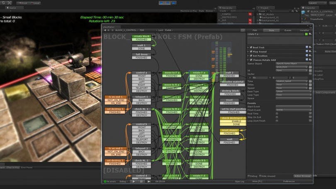Enable the Real Time checkbox

pos(277,114)
